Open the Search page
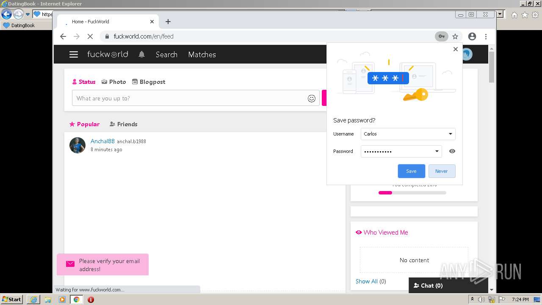Screen dimensions: 542x305 (166, 55)
